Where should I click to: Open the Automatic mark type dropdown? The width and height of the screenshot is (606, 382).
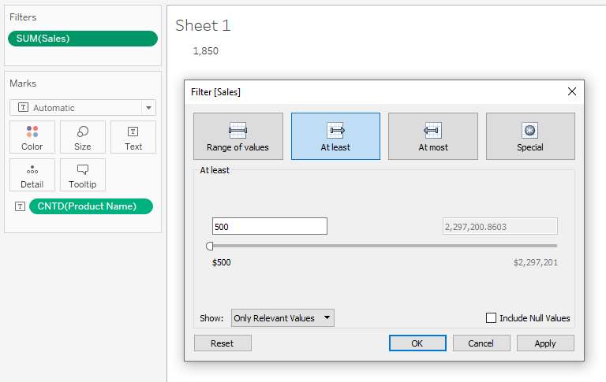click(83, 108)
